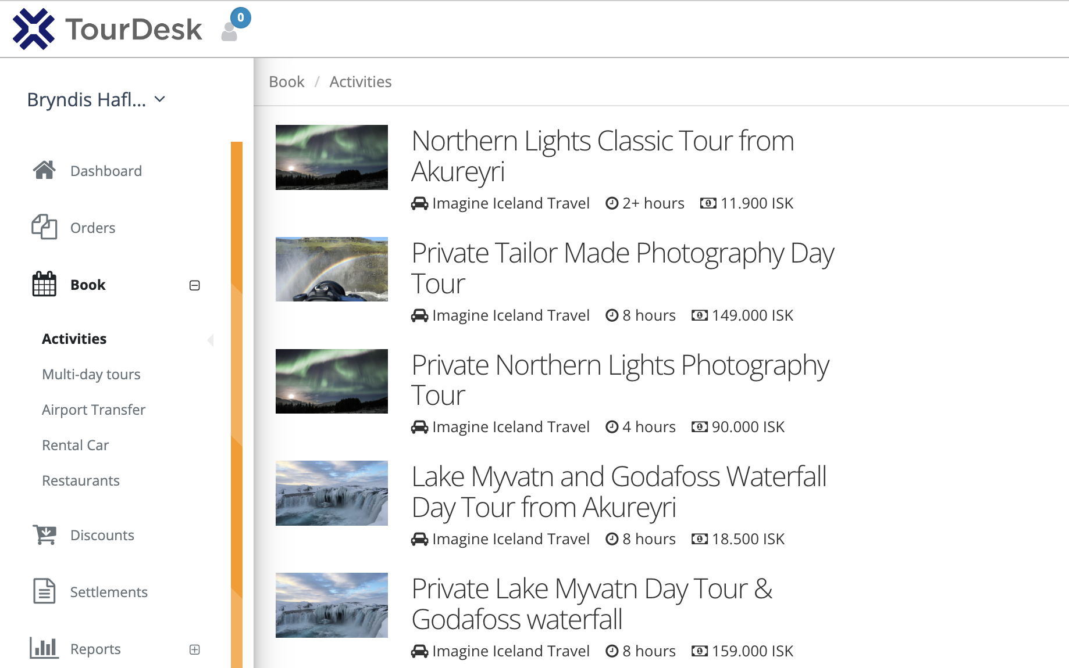Click the Lake Myvatn Godafoss tour thumbnail
This screenshot has width=1069, height=668.
(x=332, y=493)
